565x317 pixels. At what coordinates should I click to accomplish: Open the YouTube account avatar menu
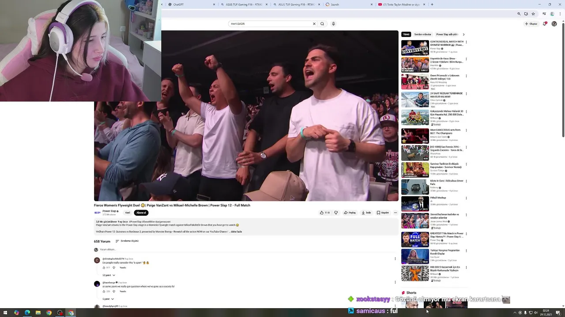pos(554,24)
